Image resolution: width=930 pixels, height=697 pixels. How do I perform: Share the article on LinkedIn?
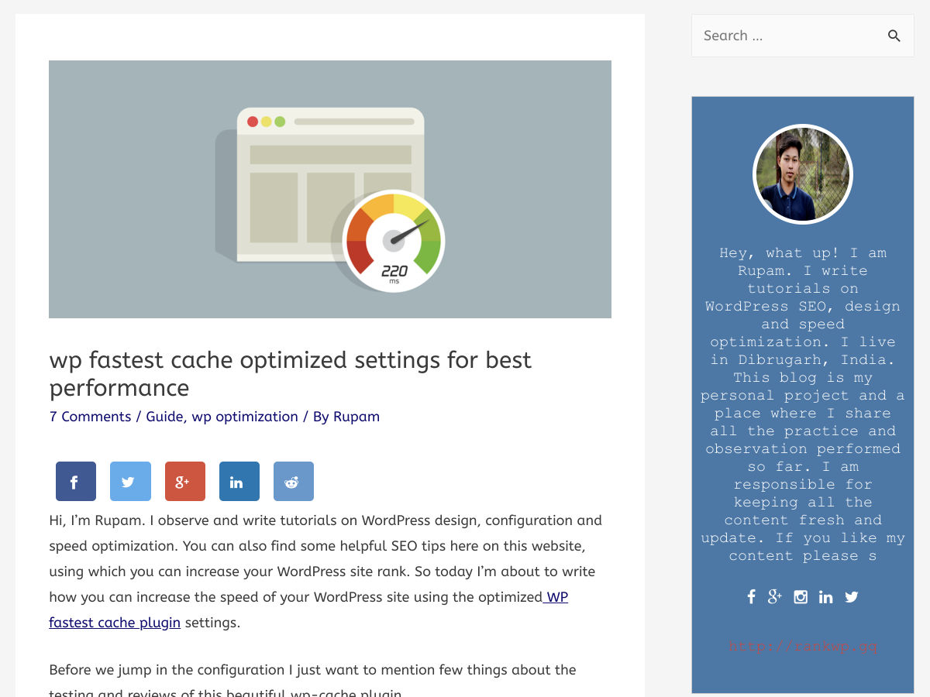(x=239, y=482)
